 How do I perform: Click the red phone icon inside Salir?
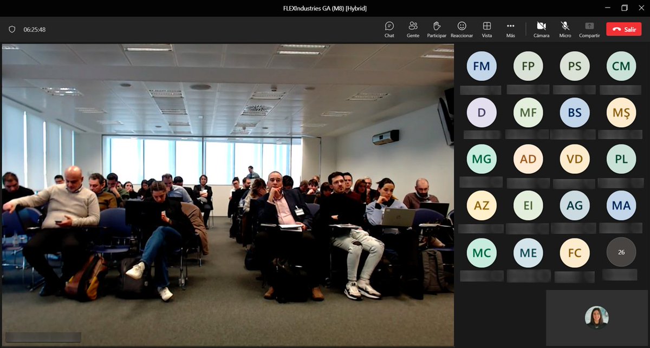617,29
